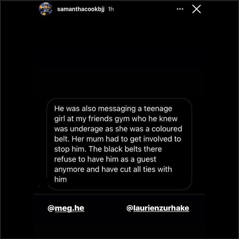This screenshot has height=239, width=239.
Task: Close the story with the X icon
Action: (197, 9)
